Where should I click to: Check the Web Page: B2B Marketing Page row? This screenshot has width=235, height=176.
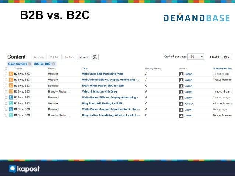[x=6, y=74]
